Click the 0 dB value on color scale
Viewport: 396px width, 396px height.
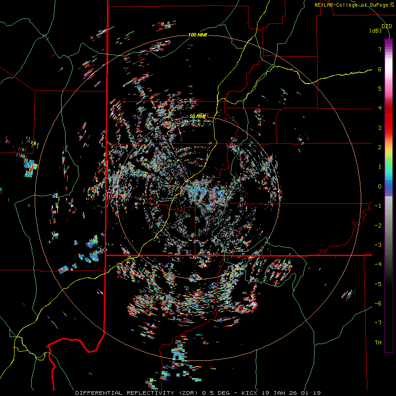click(380, 187)
